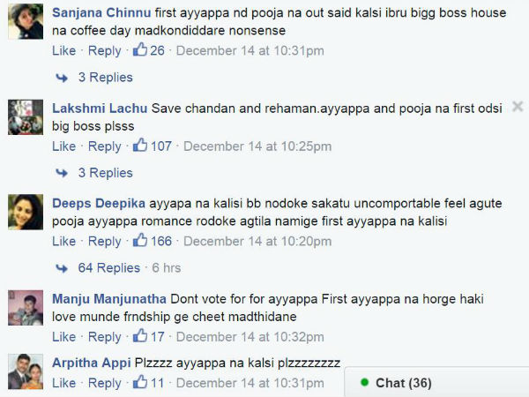Open Lakshmi Lachu's profile picture

coord(26,116)
